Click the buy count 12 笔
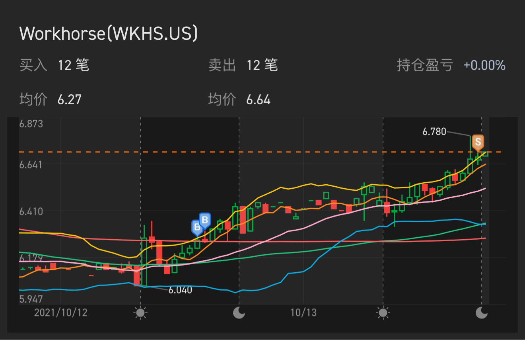The image size is (525, 340). click(73, 65)
